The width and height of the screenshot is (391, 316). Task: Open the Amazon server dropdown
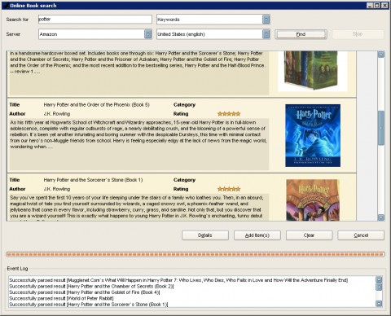[148, 34]
